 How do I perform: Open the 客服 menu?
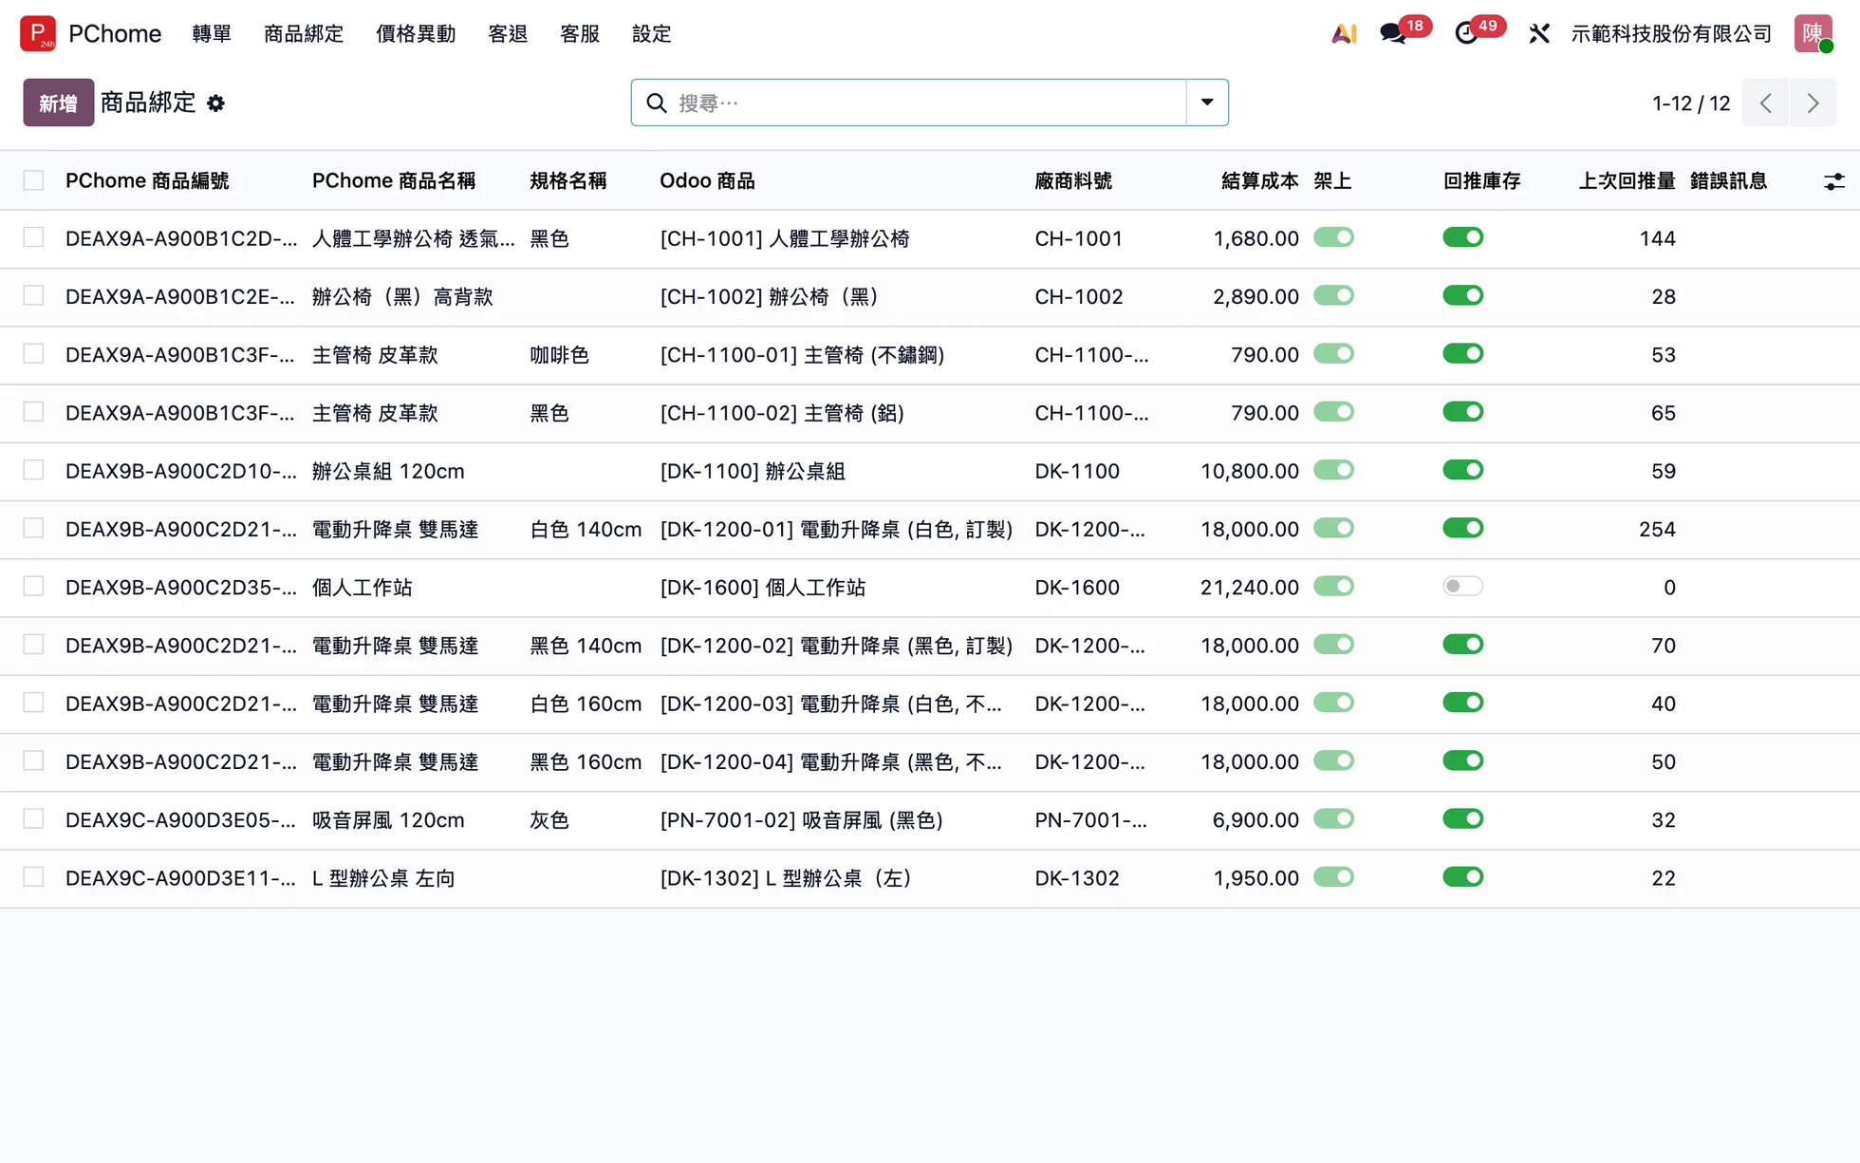click(x=580, y=33)
